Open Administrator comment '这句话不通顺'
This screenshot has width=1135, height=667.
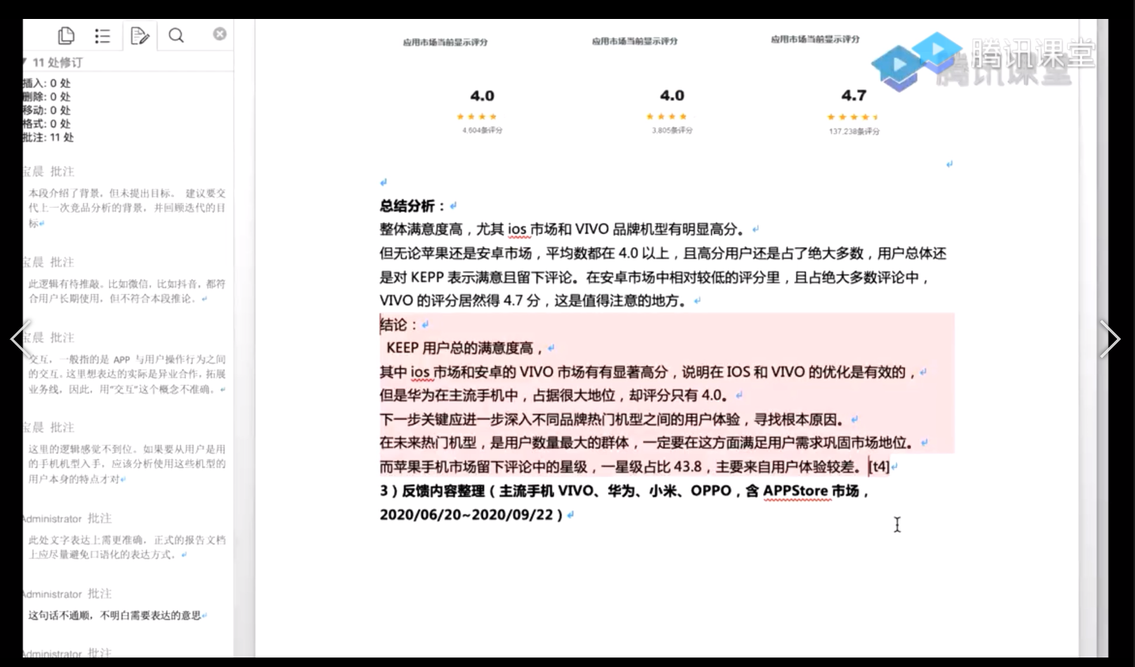point(117,615)
